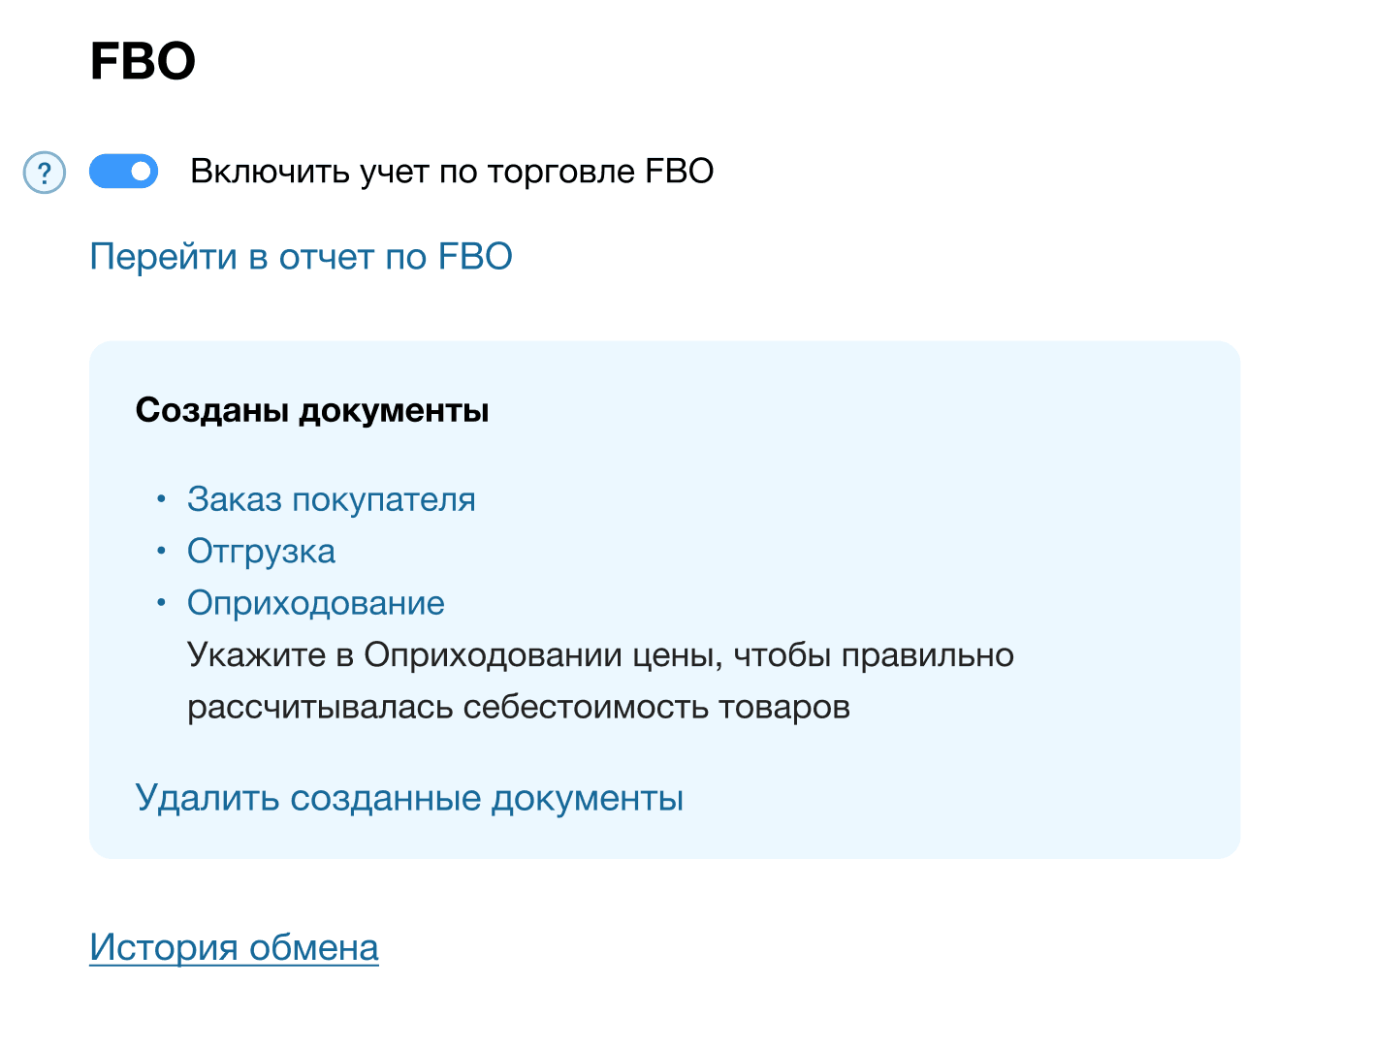This screenshot has width=1373, height=1049.
Task: Open 'История обмена'
Action: pos(234,948)
